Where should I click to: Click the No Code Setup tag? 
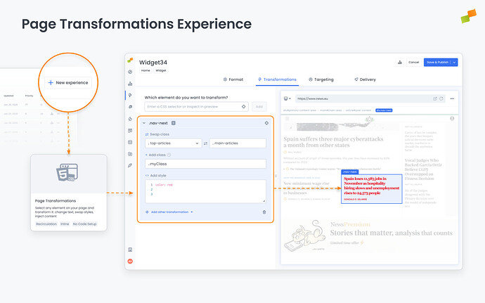coord(85,224)
